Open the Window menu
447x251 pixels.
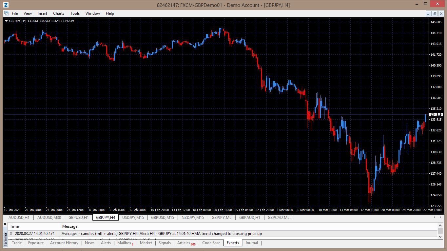click(93, 13)
